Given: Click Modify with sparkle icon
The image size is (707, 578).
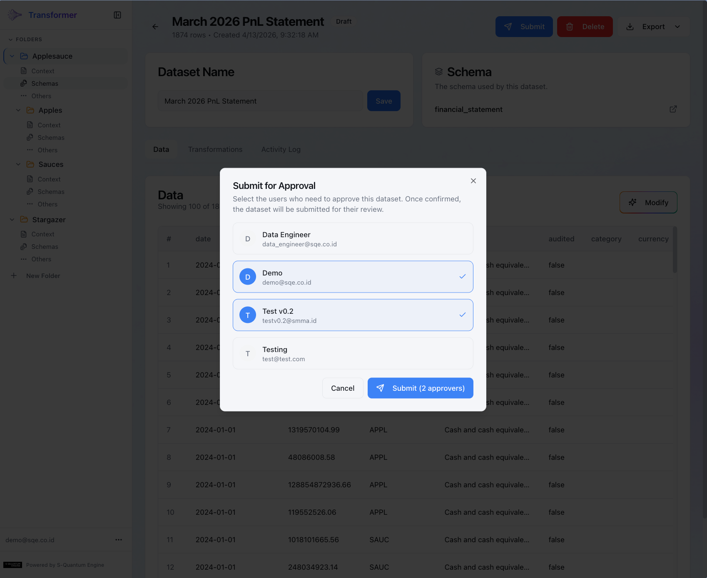Looking at the screenshot, I should click(x=648, y=202).
